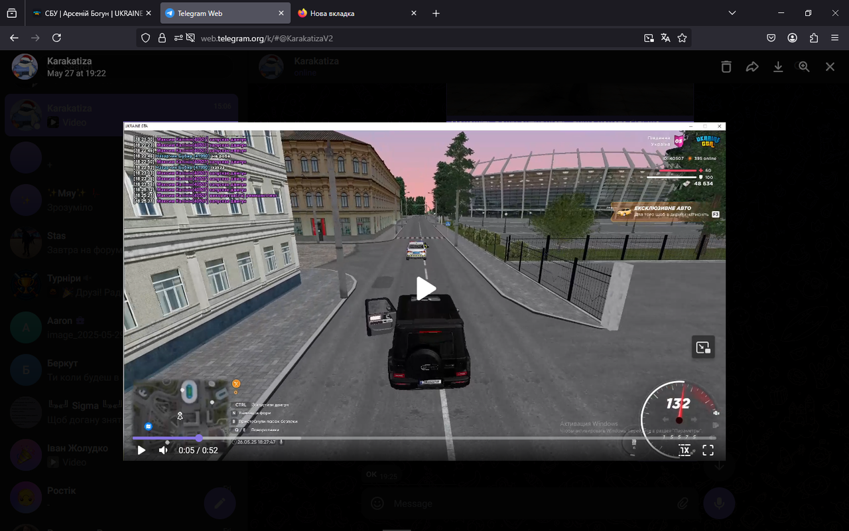View site security via the padlock icon

[x=162, y=38]
